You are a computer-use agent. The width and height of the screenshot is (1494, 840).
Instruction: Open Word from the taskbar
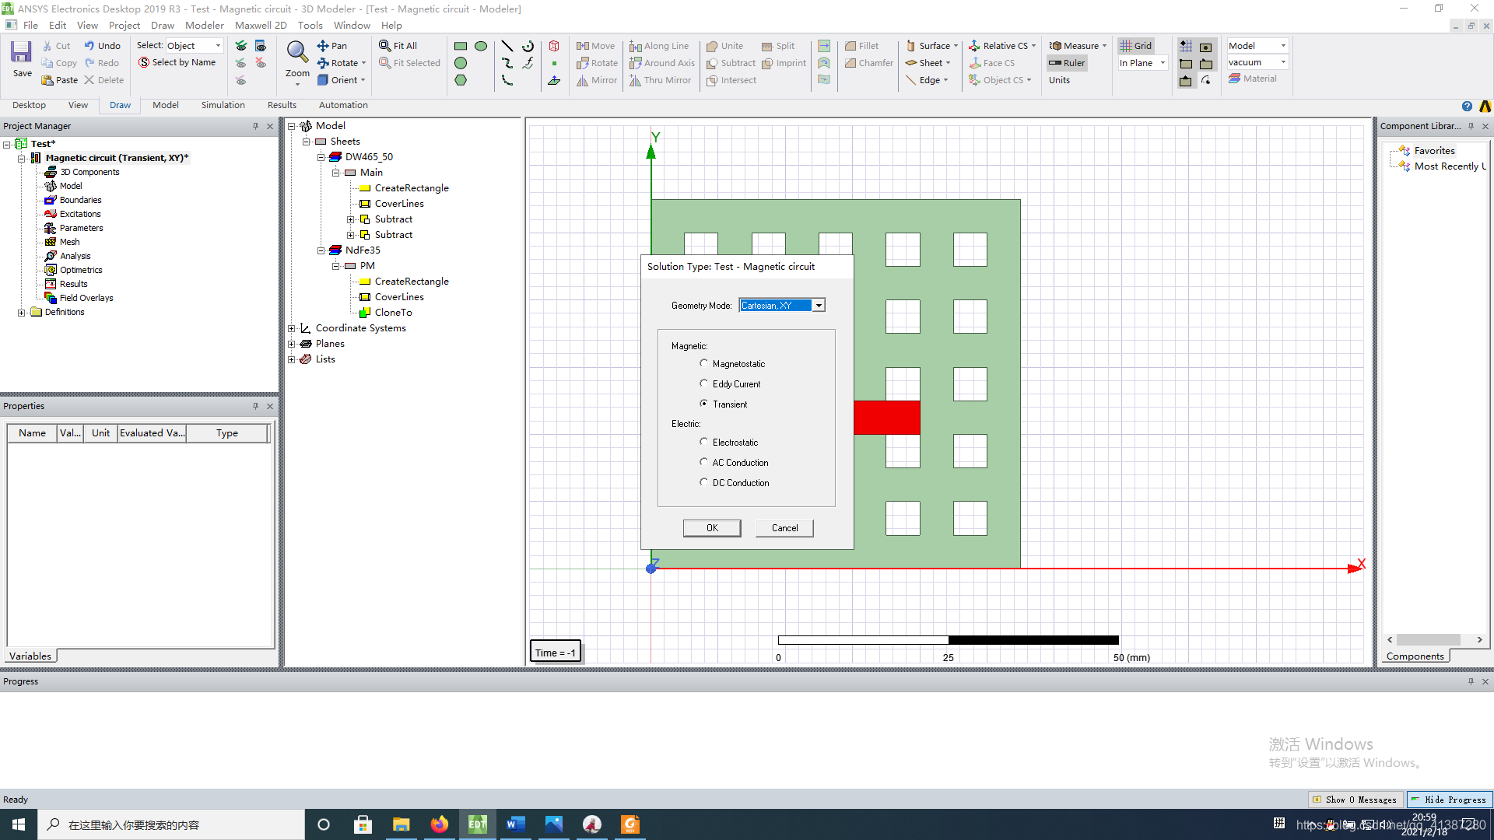pos(515,824)
